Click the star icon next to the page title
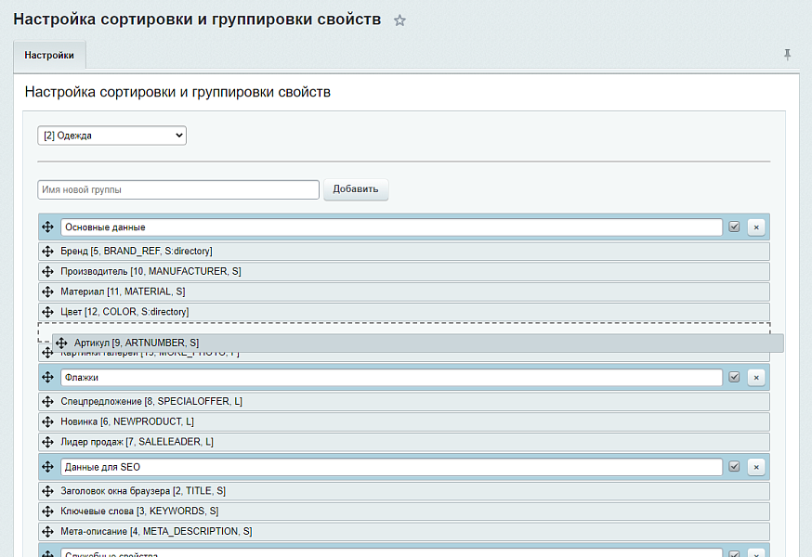Image resolution: width=812 pixels, height=557 pixels. (x=400, y=19)
